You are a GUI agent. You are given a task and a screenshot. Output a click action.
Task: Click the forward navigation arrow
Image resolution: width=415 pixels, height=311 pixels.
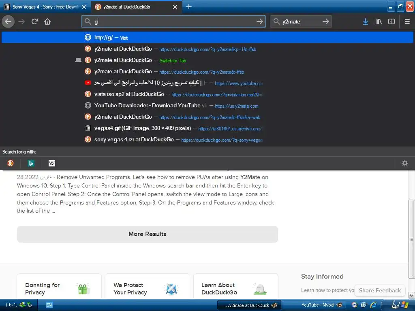22,21
